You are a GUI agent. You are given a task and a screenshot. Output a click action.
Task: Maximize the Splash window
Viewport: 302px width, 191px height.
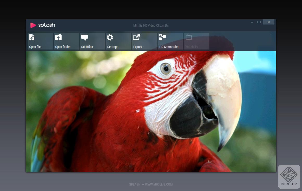(259, 22)
